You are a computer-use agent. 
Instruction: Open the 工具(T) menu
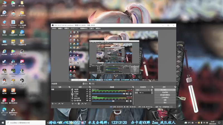point(91,28)
